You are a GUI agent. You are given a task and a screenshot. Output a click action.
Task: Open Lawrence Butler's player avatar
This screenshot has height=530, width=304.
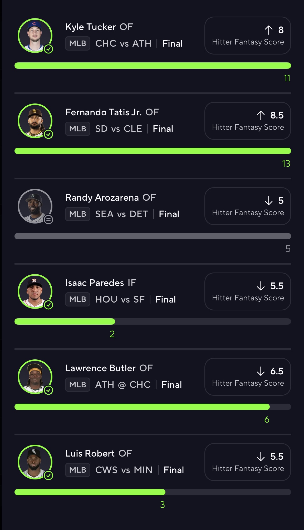[x=35, y=377]
